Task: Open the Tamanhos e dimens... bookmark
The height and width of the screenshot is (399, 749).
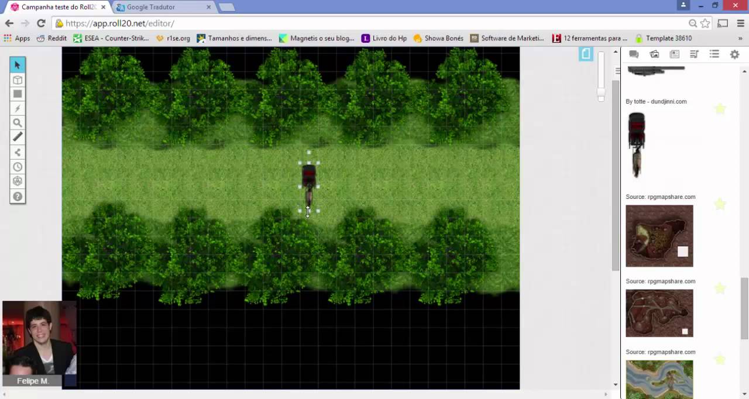Action: tap(235, 38)
